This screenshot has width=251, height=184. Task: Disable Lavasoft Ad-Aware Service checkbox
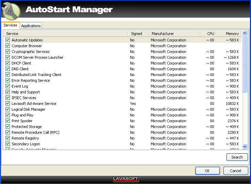(7, 103)
